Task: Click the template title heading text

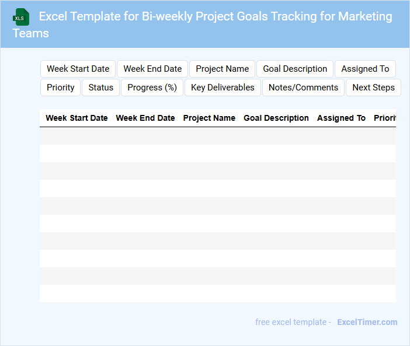Action: tap(215, 17)
